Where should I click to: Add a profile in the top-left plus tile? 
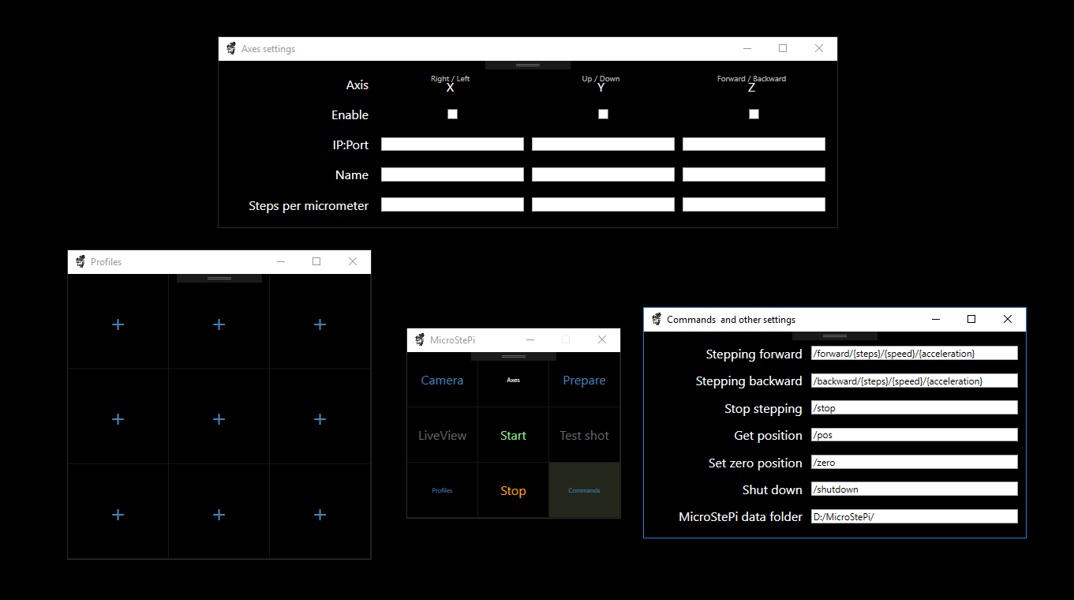pyautogui.click(x=118, y=324)
